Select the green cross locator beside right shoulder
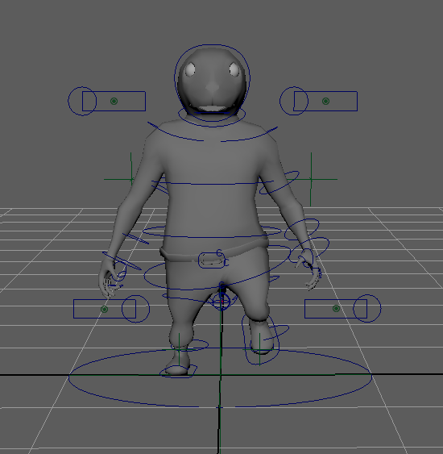443x454 pixels. pyautogui.click(x=311, y=179)
